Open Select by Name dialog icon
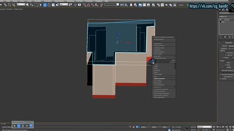234x131 pixels. 32,5
